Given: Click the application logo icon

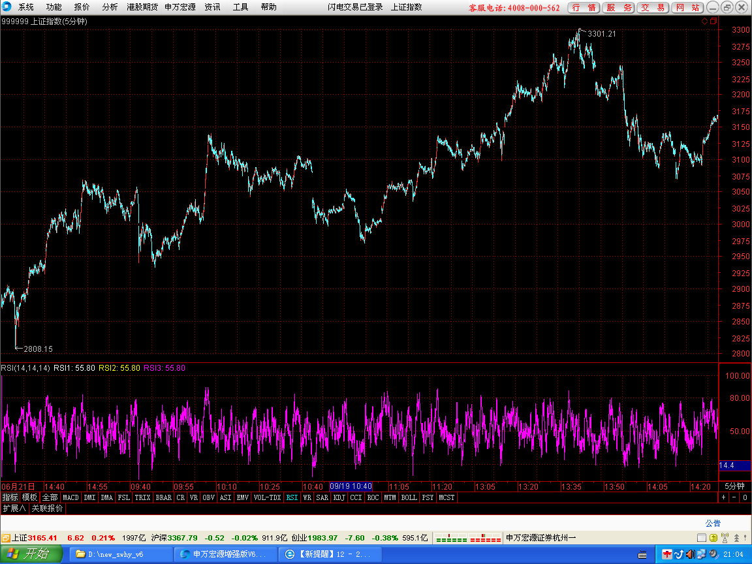Looking at the screenshot, I should point(6,7).
